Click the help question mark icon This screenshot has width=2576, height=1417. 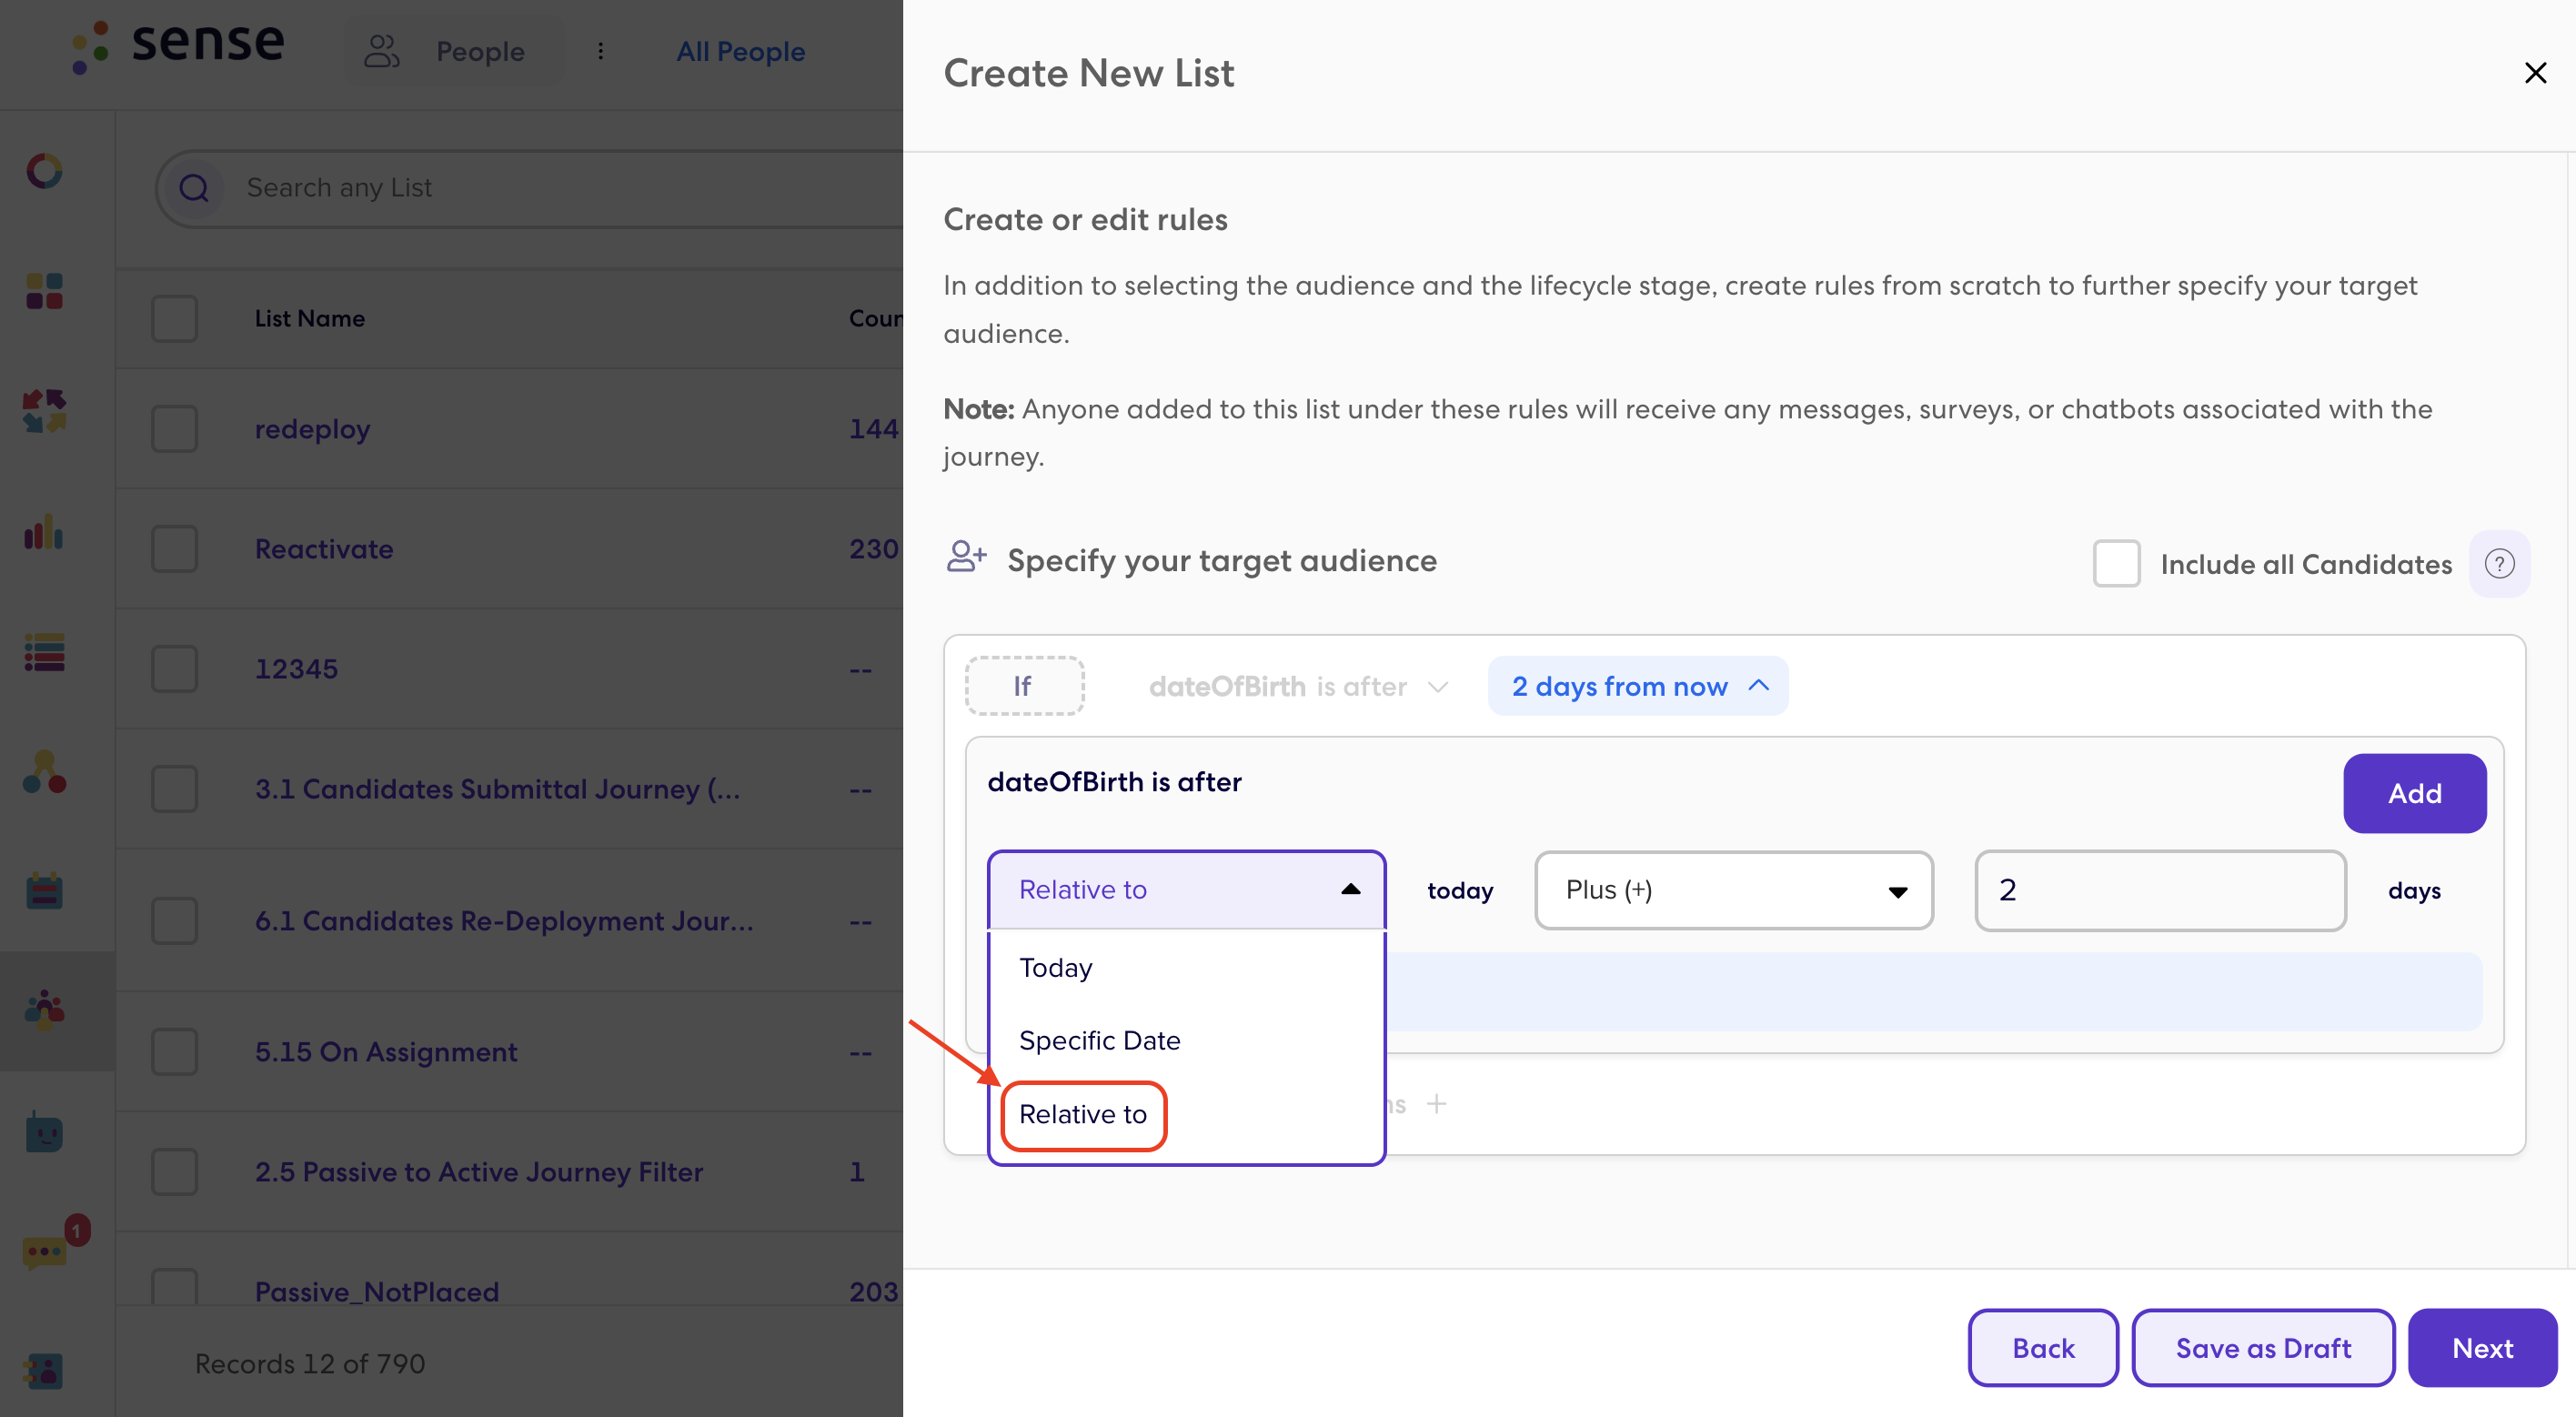click(x=2499, y=564)
